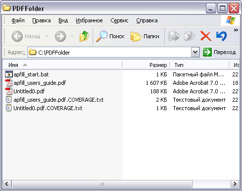The height and width of the screenshot is (191, 242).
Task: Open the Forward history dropdown arrow
Action: pos(72,36)
